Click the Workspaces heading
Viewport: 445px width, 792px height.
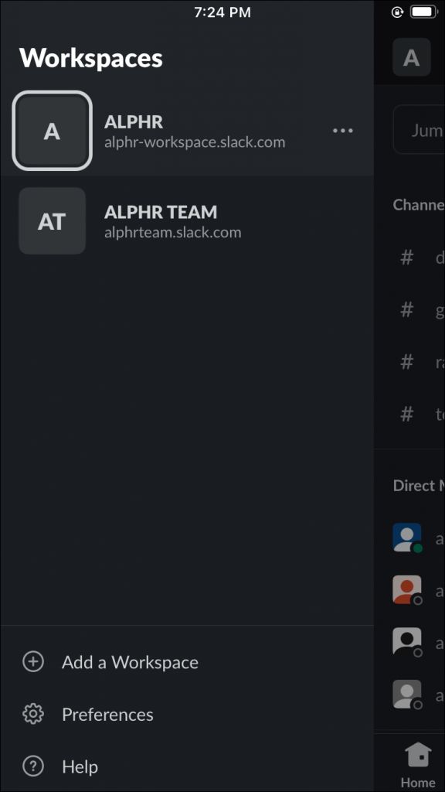(x=91, y=57)
